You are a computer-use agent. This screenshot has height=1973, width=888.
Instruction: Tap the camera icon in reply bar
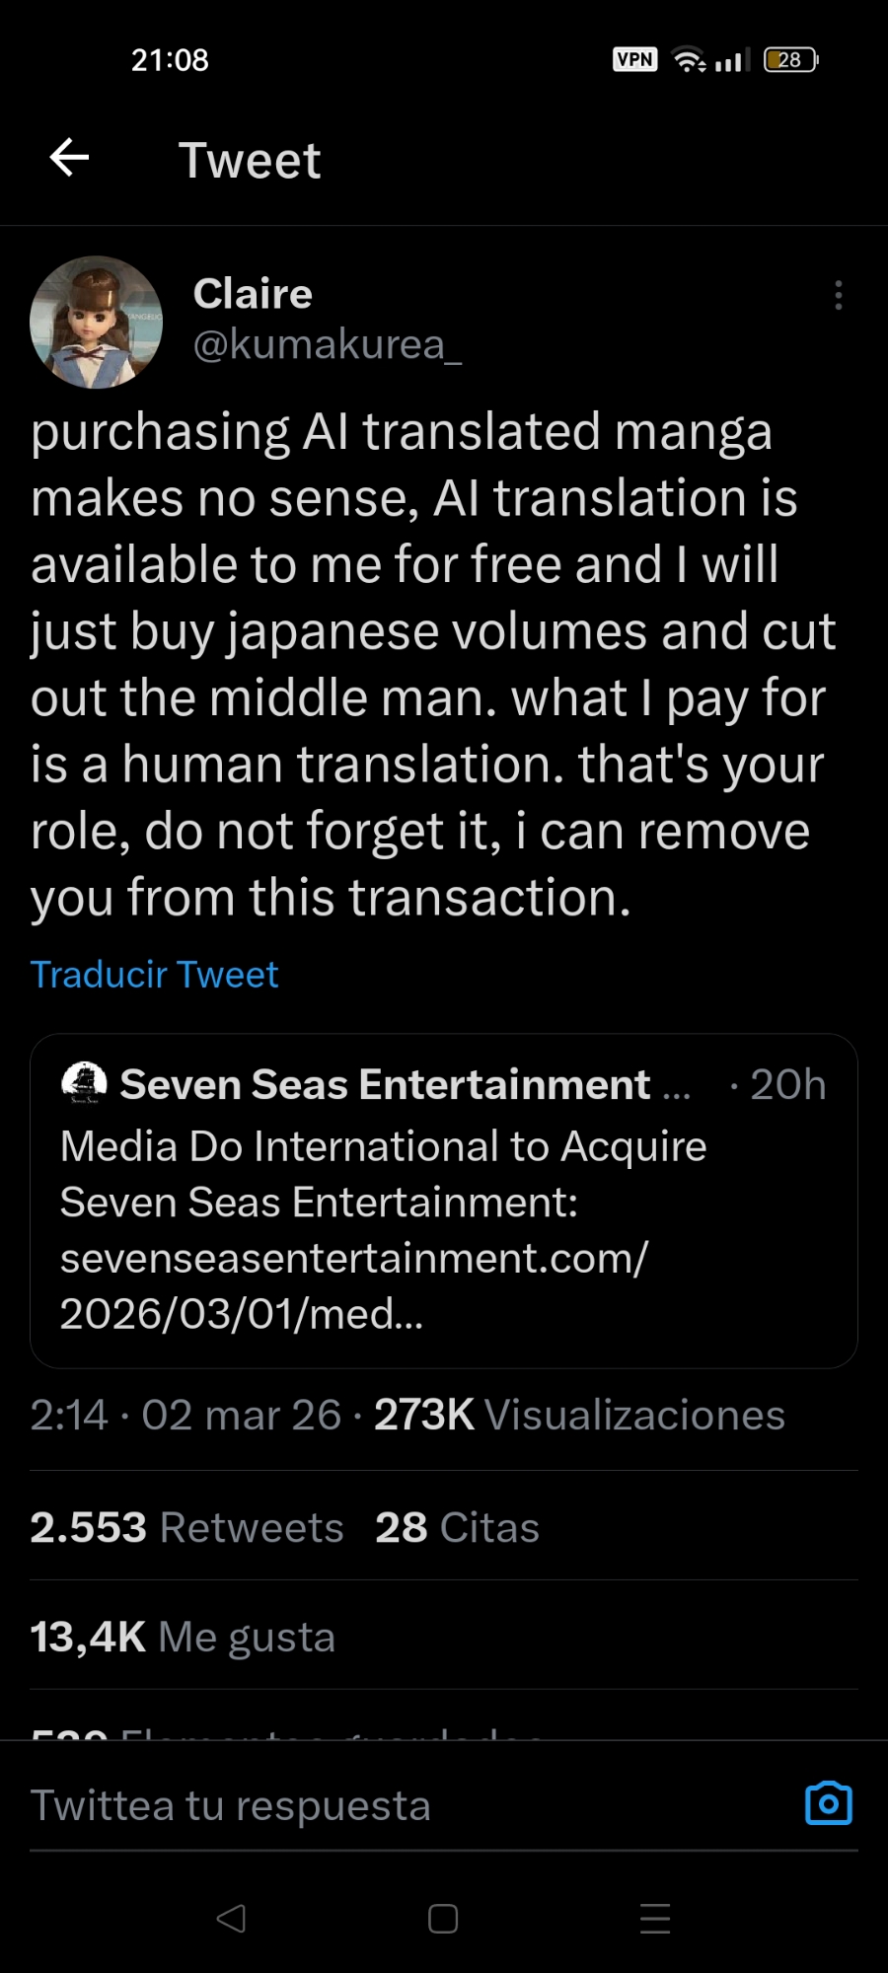click(828, 1804)
